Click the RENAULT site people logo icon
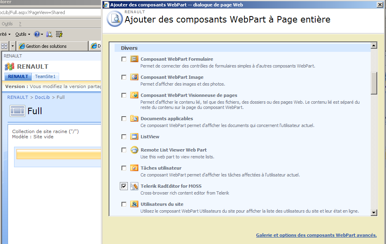Image resolution: width=386 pixels, height=244 pixels. pos(10,66)
